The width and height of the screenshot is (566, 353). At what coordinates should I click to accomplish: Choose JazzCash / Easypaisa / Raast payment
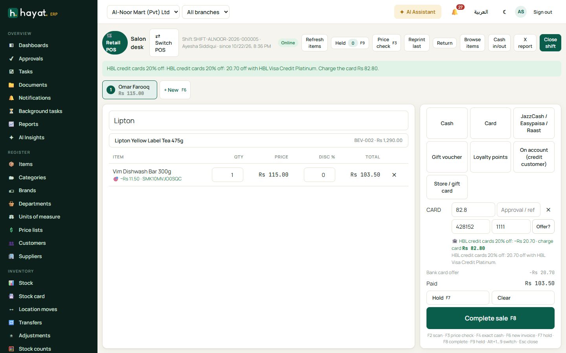(534, 123)
